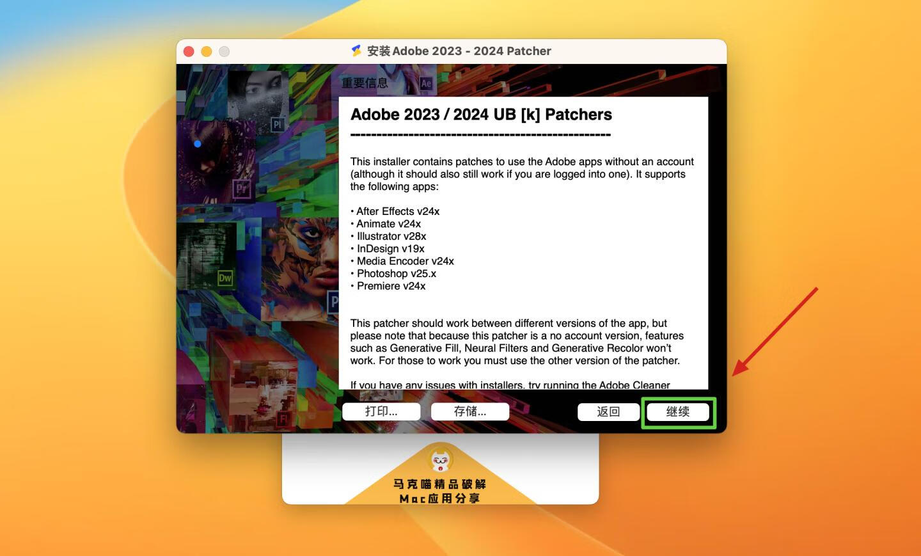Click the window title '安装 Adobe 2023 - 2024 Patcher'

click(459, 51)
